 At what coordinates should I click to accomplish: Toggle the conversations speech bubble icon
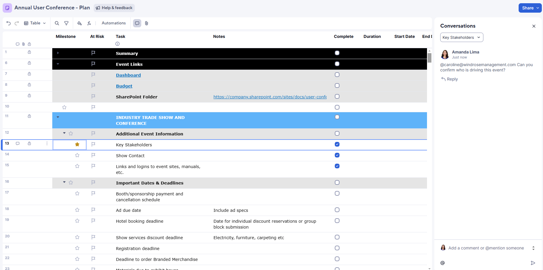(137, 23)
